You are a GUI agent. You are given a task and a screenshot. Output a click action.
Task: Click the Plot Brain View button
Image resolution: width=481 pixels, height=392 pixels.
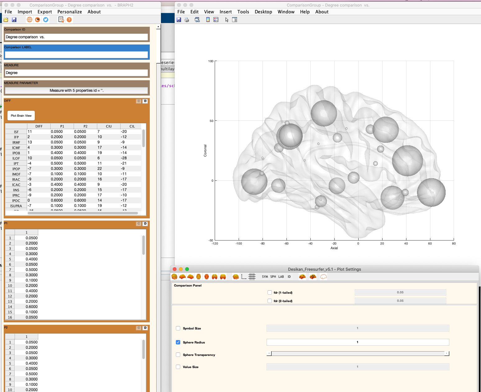coord(21,116)
